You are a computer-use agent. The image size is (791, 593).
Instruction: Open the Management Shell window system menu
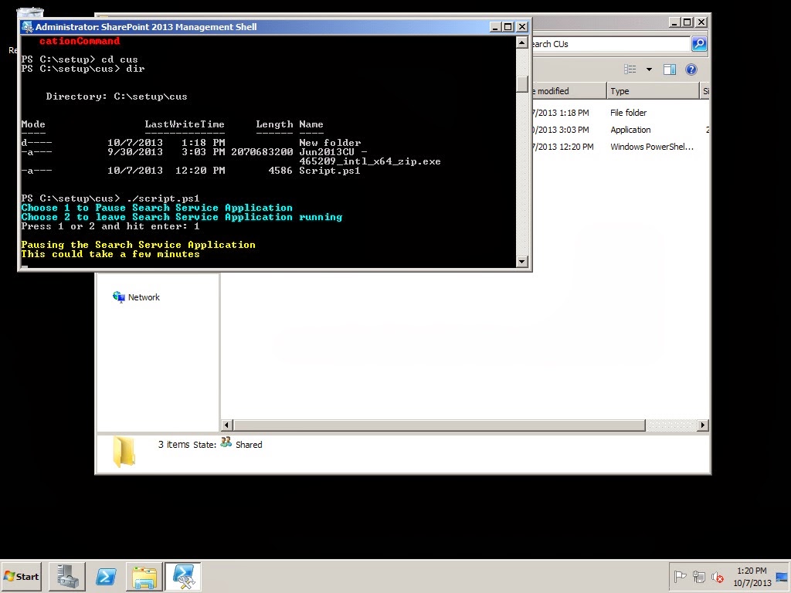point(28,27)
